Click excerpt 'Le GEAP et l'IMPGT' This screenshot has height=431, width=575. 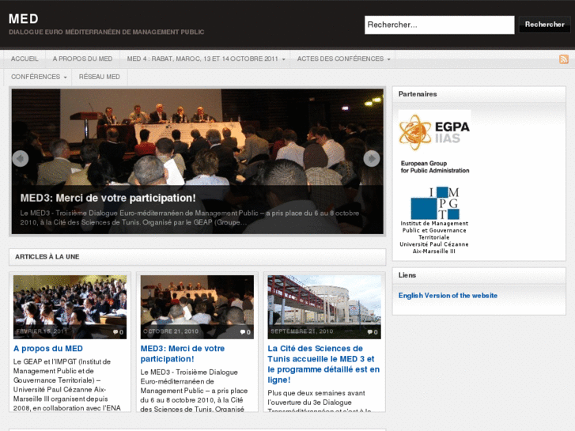[x=67, y=385]
